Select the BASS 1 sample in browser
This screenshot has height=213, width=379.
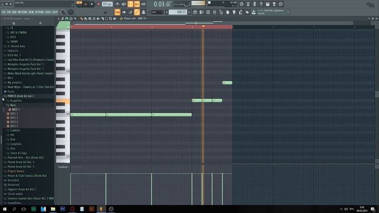[x=16, y=109]
